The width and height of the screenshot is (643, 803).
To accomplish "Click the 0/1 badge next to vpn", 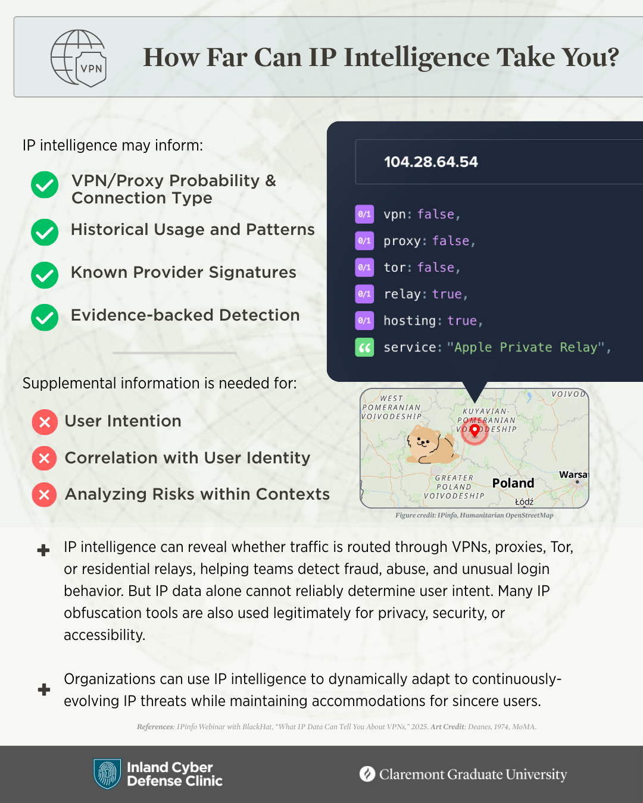I will [364, 214].
